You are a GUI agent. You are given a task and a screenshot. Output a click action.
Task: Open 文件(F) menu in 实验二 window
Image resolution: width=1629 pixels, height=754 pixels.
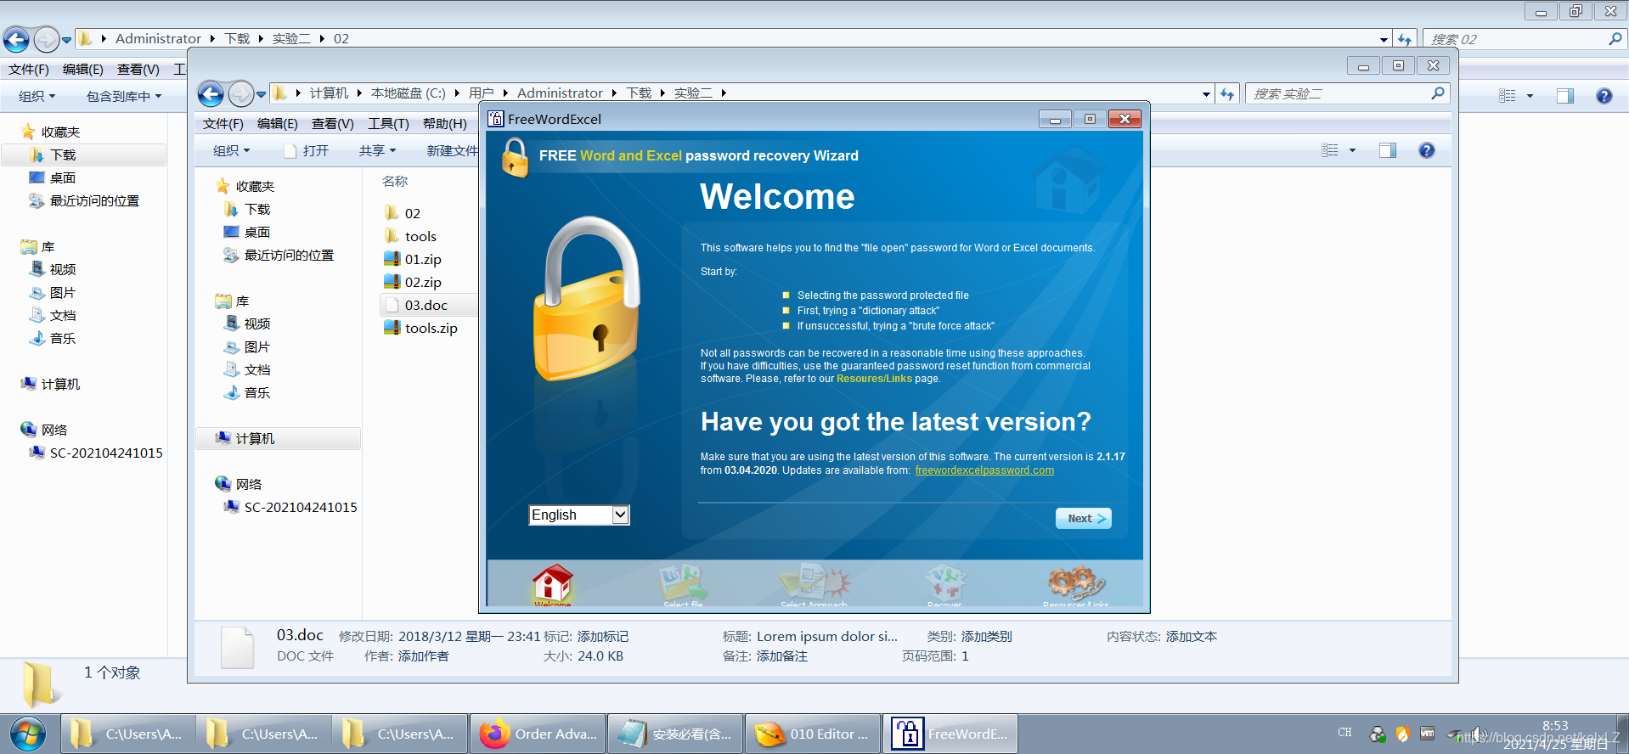223,123
